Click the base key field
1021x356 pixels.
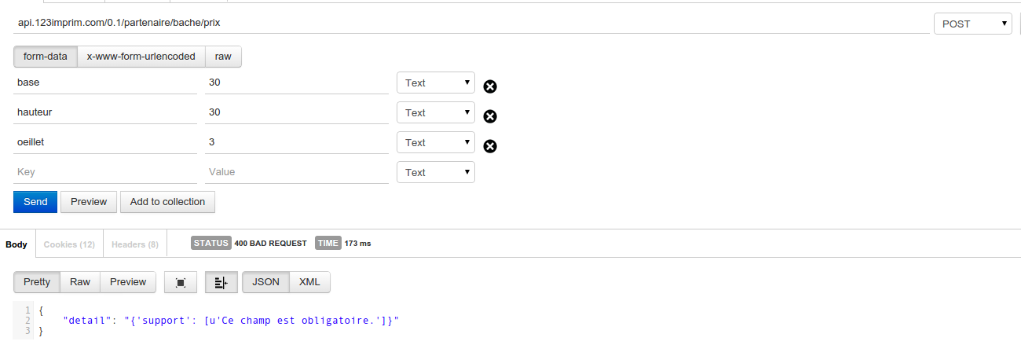point(105,83)
